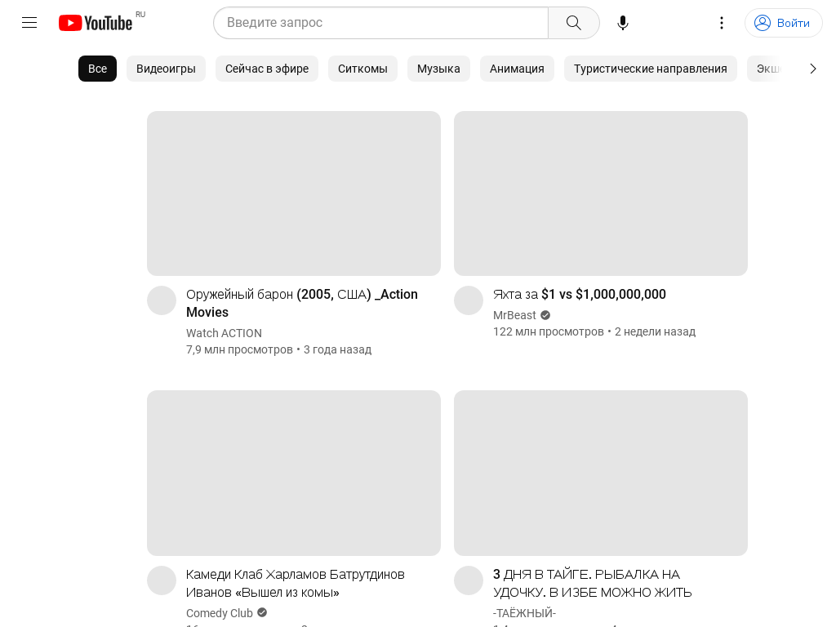Image resolution: width=836 pixels, height=627 pixels.
Task: Start voice search with the microphone
Action: point(623,23)
